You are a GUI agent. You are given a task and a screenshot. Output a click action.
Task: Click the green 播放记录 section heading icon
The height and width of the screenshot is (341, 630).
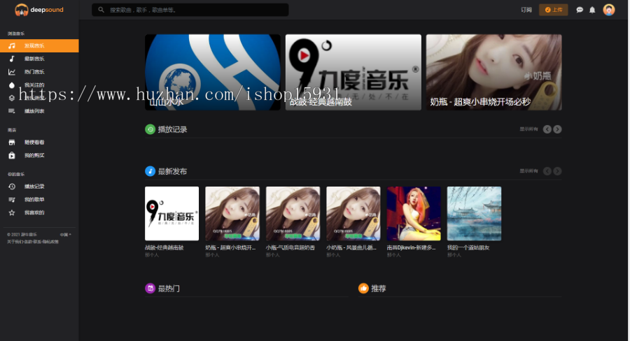(150, 129)
